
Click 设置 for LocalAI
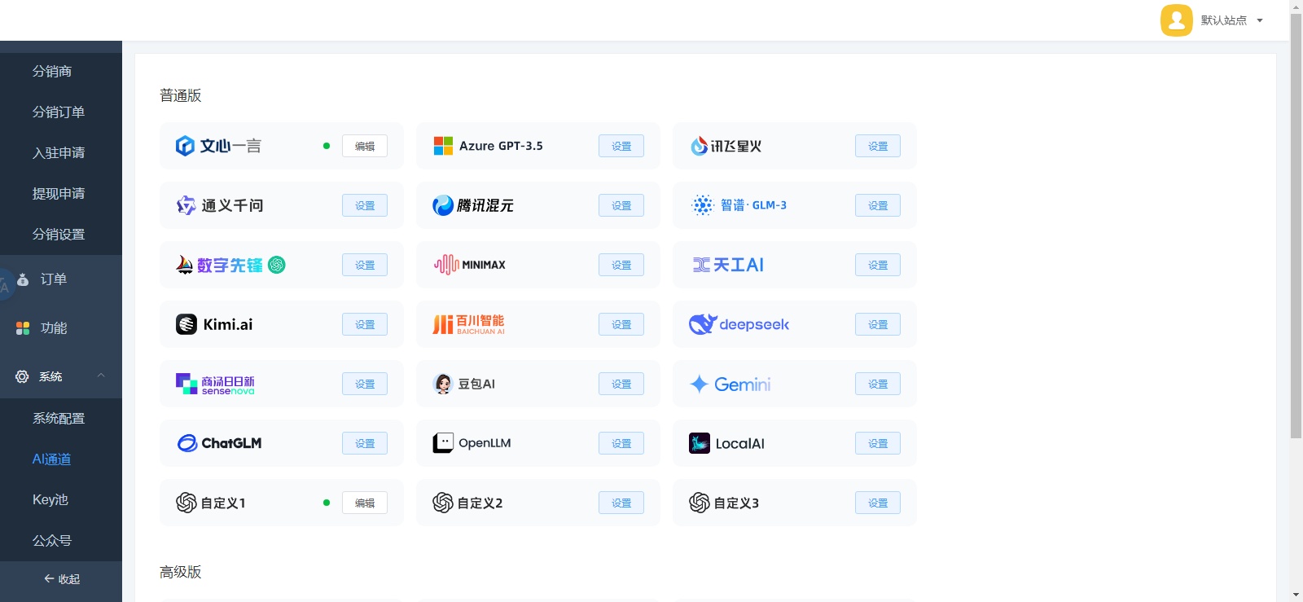pos(878,443)
